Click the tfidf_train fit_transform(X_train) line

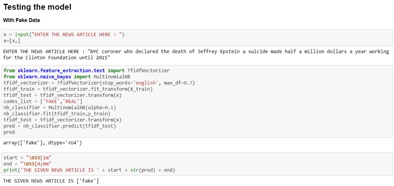point(78,89)
